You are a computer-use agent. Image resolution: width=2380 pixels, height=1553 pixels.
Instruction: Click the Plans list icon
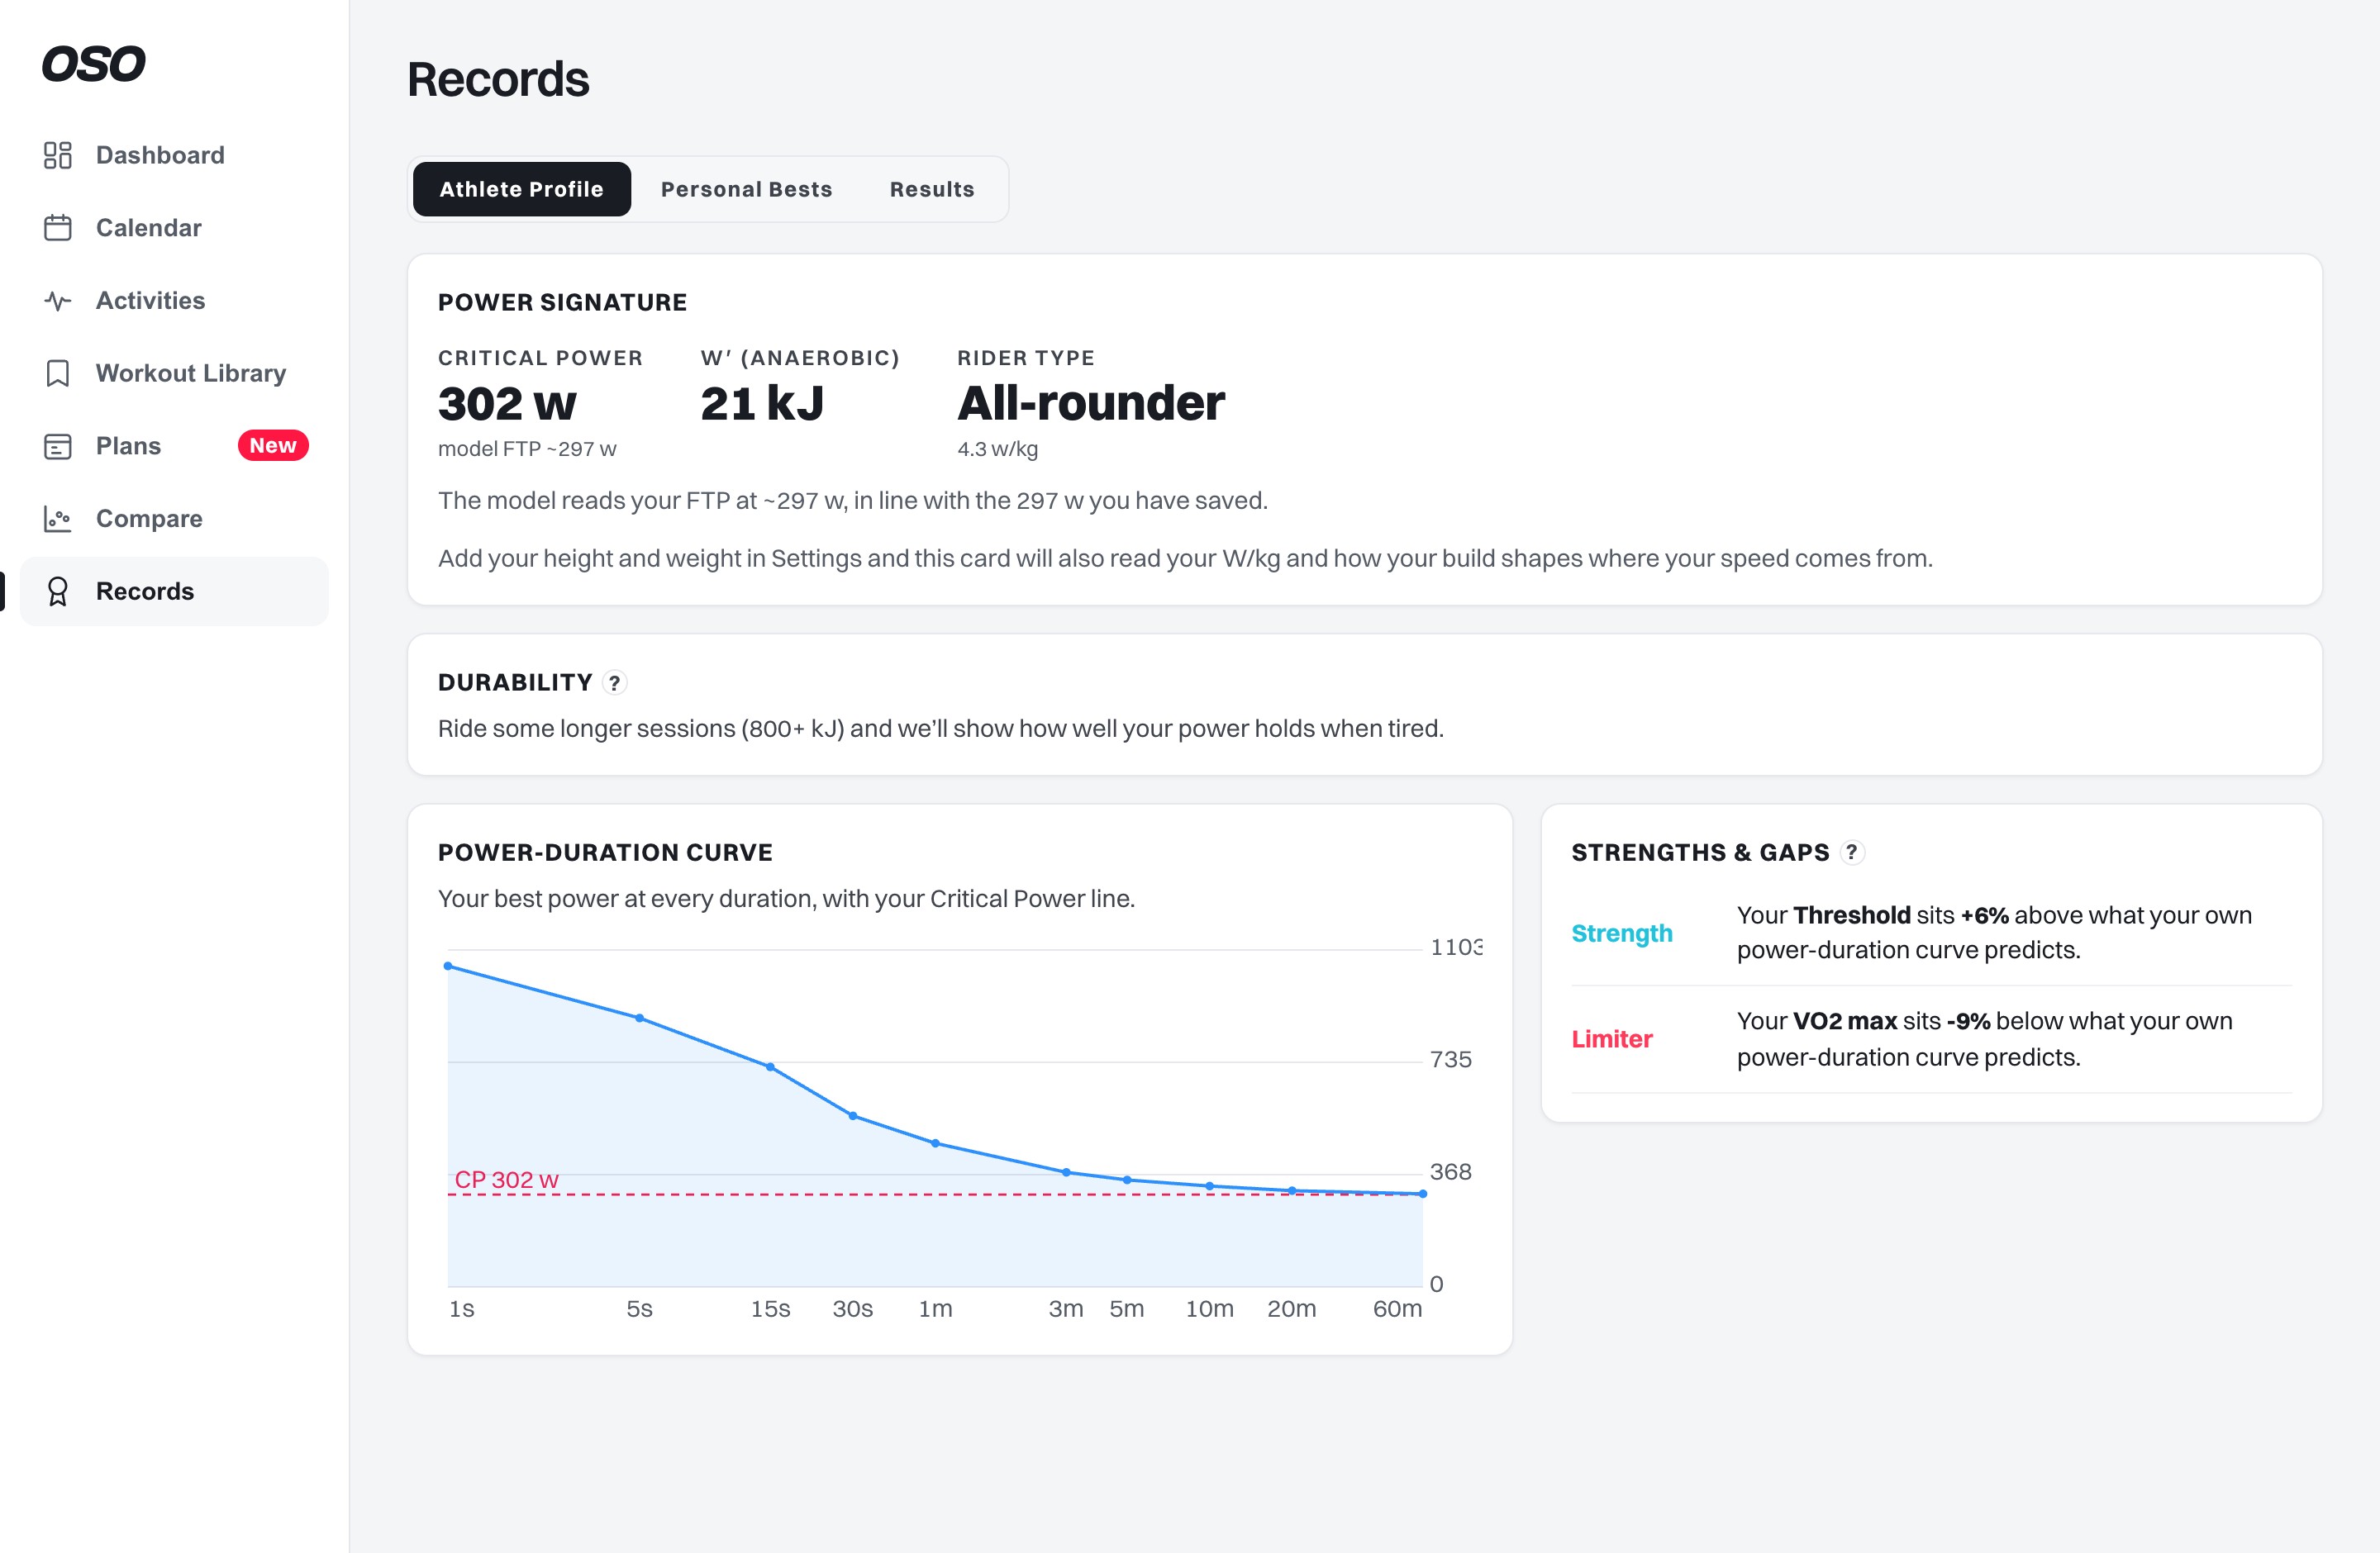(x=58, y=446)
